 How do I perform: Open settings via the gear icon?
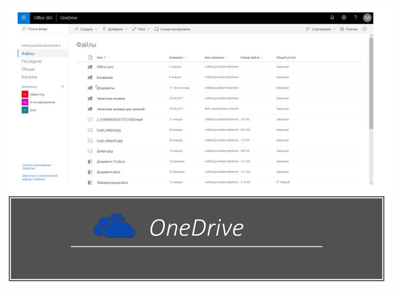pyautogui.click(x=344, y=18)
